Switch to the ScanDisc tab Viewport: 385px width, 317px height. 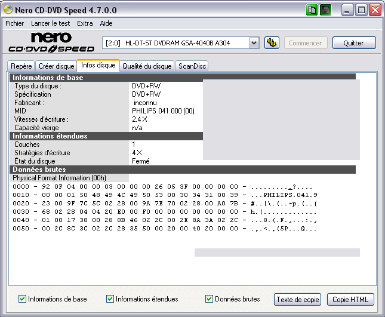click(x=192, y=66)
